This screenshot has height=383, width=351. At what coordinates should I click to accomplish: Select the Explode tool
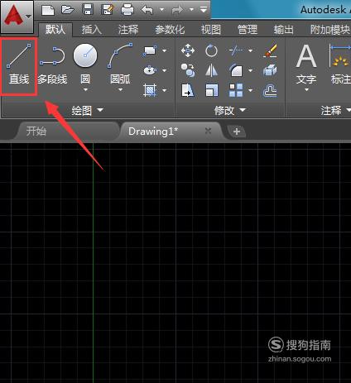(x=270, y=70)
